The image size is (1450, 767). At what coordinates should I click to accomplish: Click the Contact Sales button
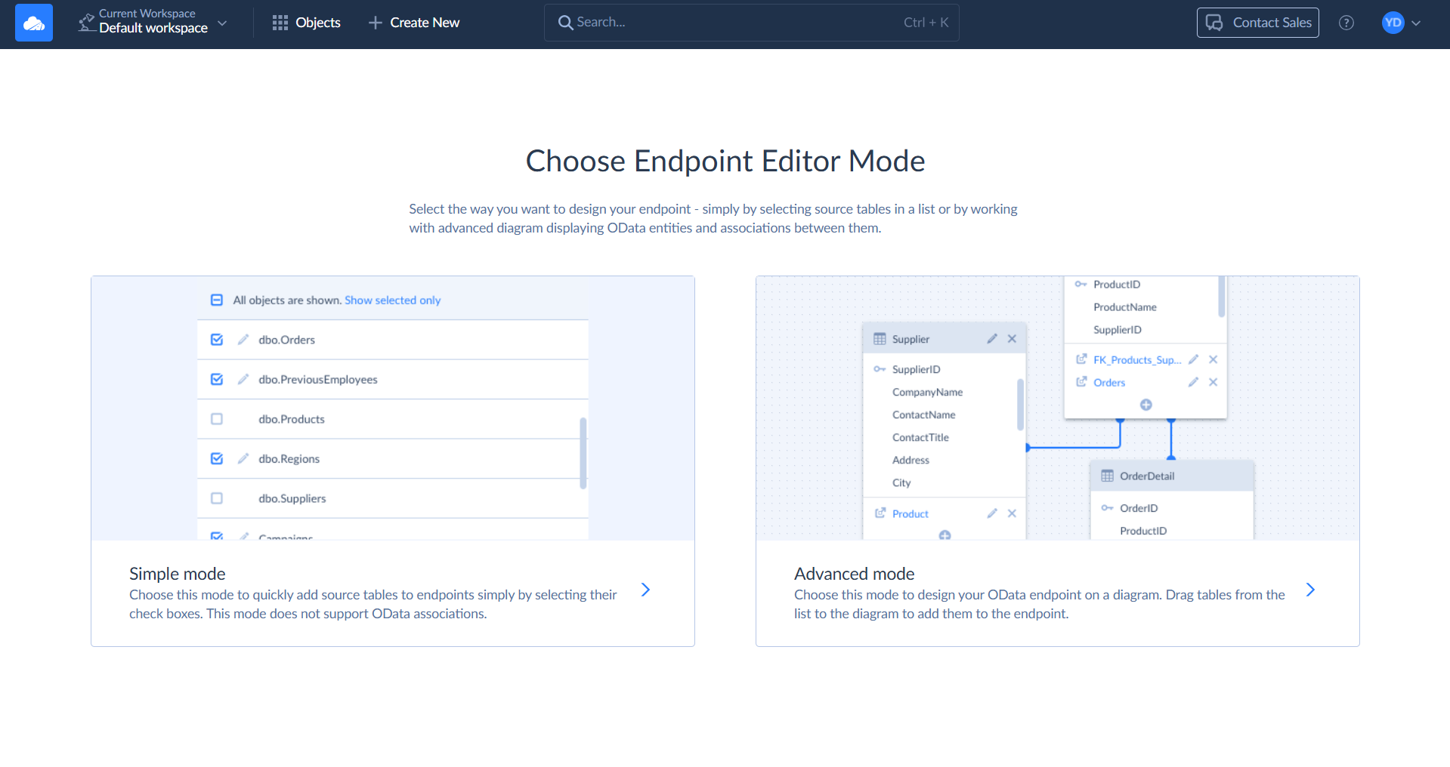pos(1257,23)
